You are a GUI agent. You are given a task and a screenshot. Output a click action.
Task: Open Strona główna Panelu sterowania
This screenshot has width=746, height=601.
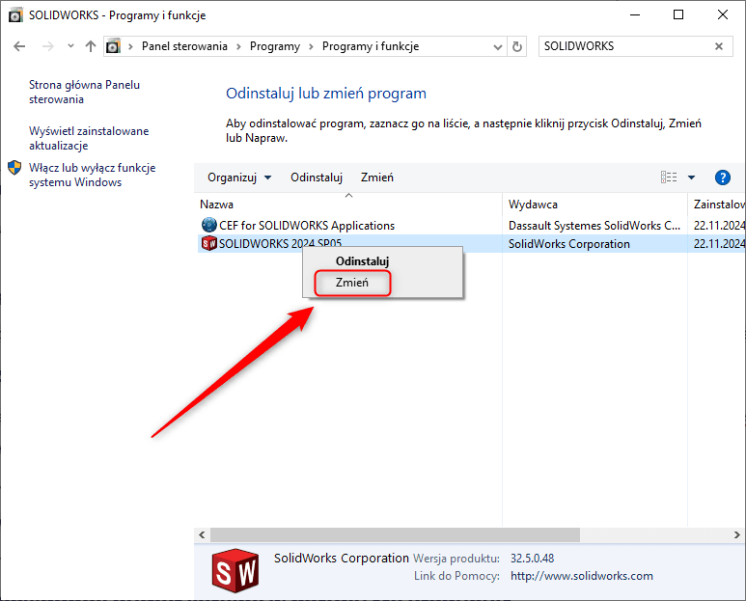tap(84, 92)
